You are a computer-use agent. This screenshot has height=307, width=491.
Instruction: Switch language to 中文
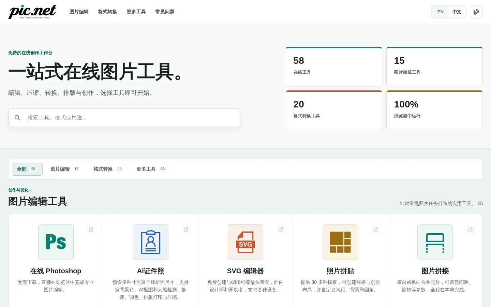(x=457, y=12)
